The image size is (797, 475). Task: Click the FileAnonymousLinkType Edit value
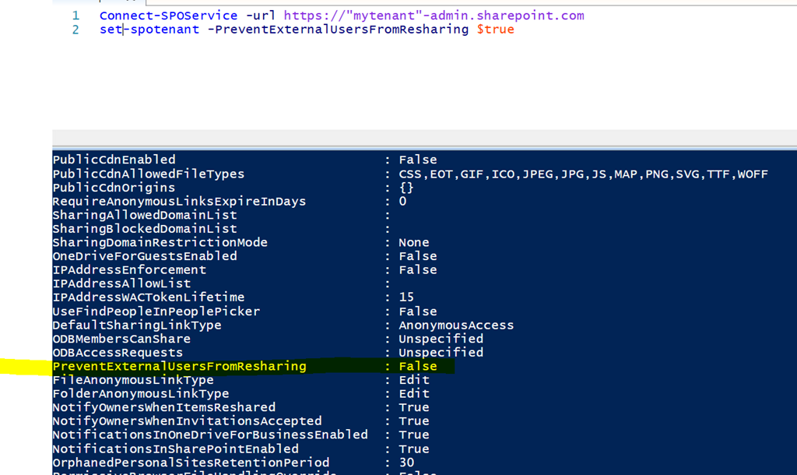413,380
